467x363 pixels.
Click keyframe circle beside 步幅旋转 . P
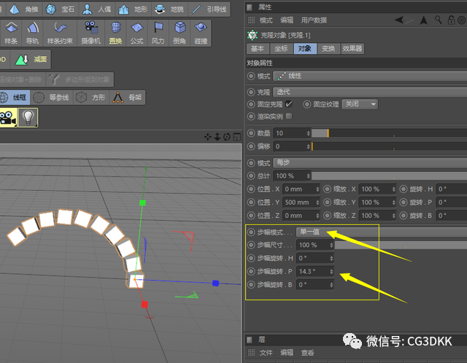pos(251,271)
